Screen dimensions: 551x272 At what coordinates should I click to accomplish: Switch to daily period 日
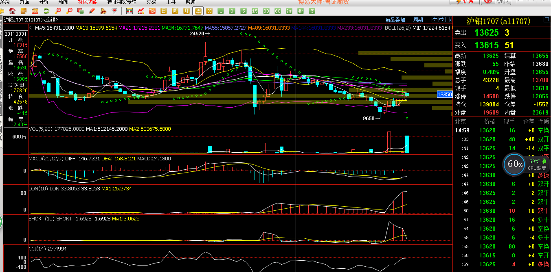[x=164, y=11]
